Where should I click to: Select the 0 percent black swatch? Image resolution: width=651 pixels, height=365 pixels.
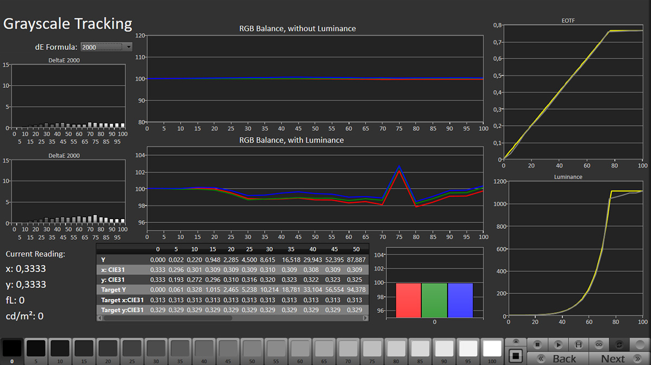[11, 348]
